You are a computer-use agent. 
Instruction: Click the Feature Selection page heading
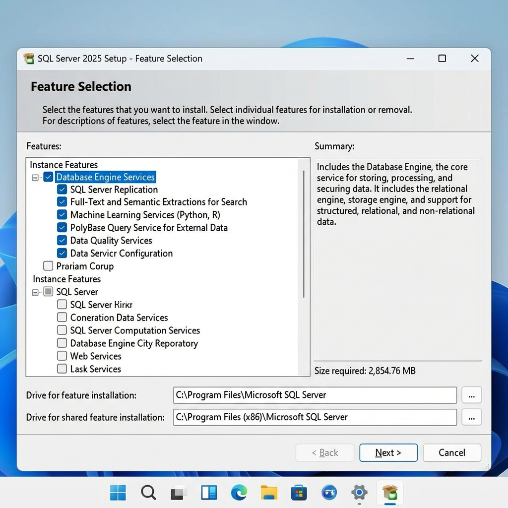tap(81, 86)
